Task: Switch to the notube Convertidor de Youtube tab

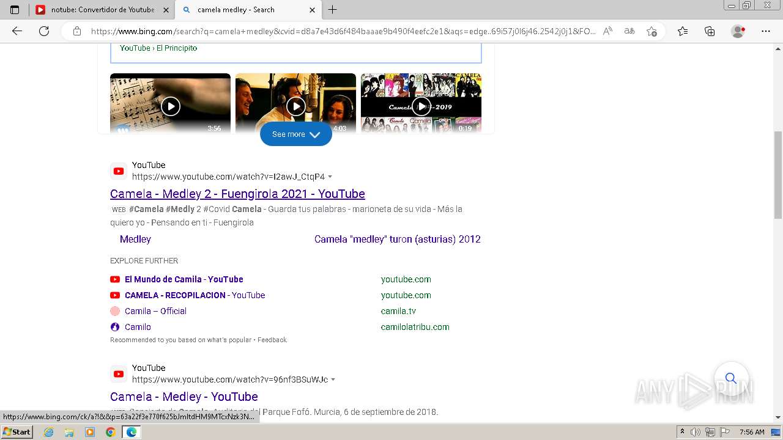Action: coord(102,10)
